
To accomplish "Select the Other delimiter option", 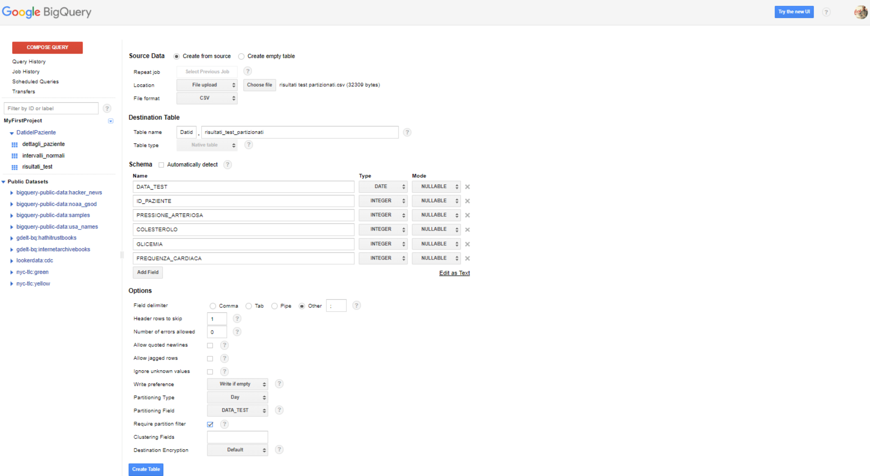I will (302, 306).
